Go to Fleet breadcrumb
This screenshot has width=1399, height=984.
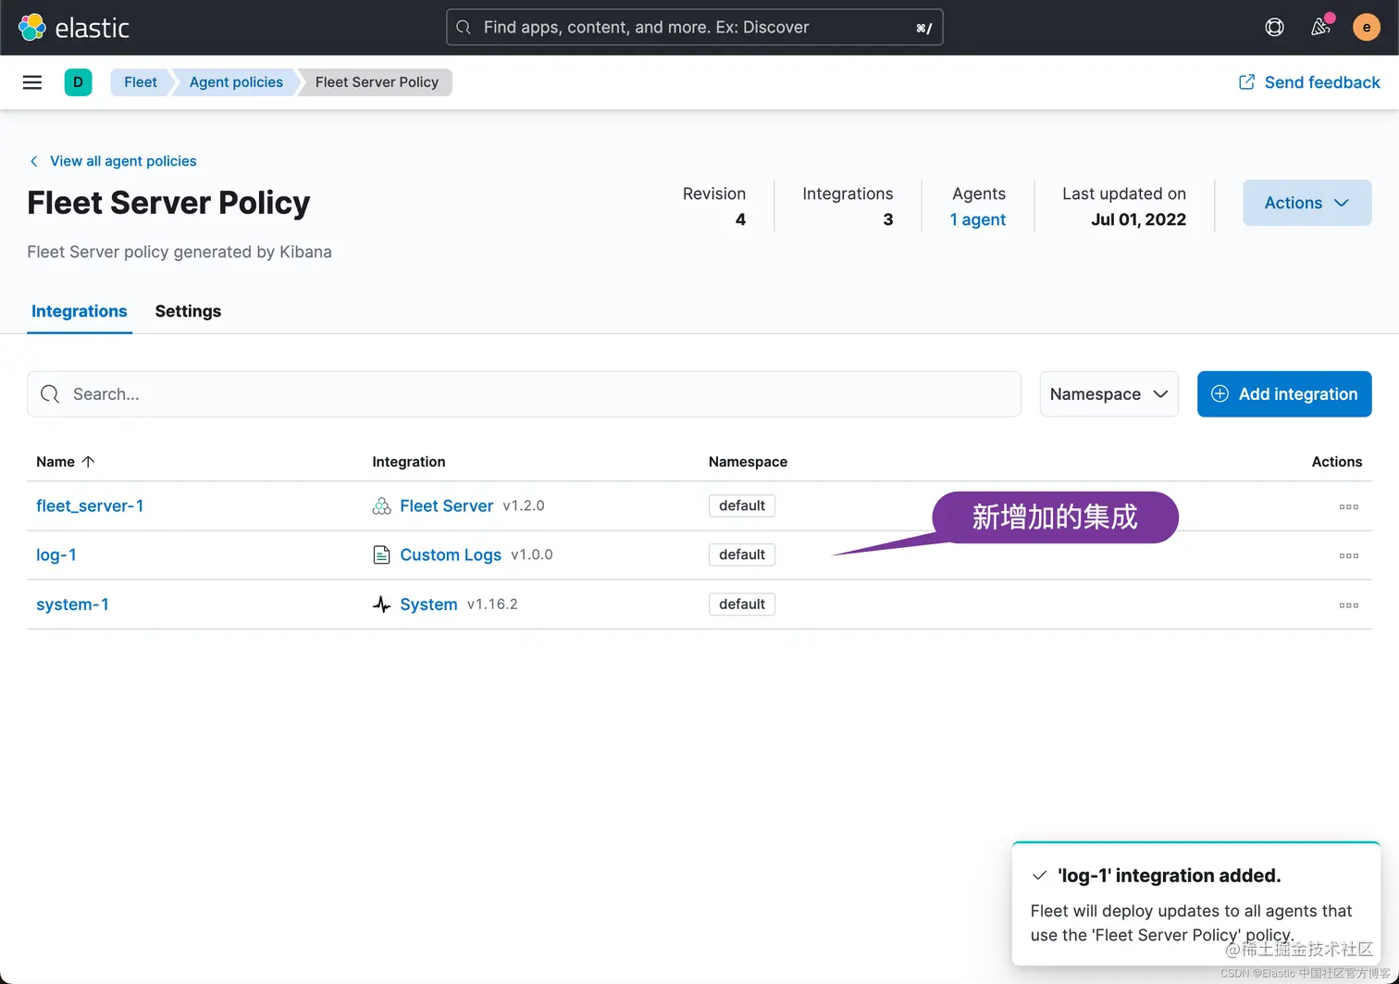(141, 82)
